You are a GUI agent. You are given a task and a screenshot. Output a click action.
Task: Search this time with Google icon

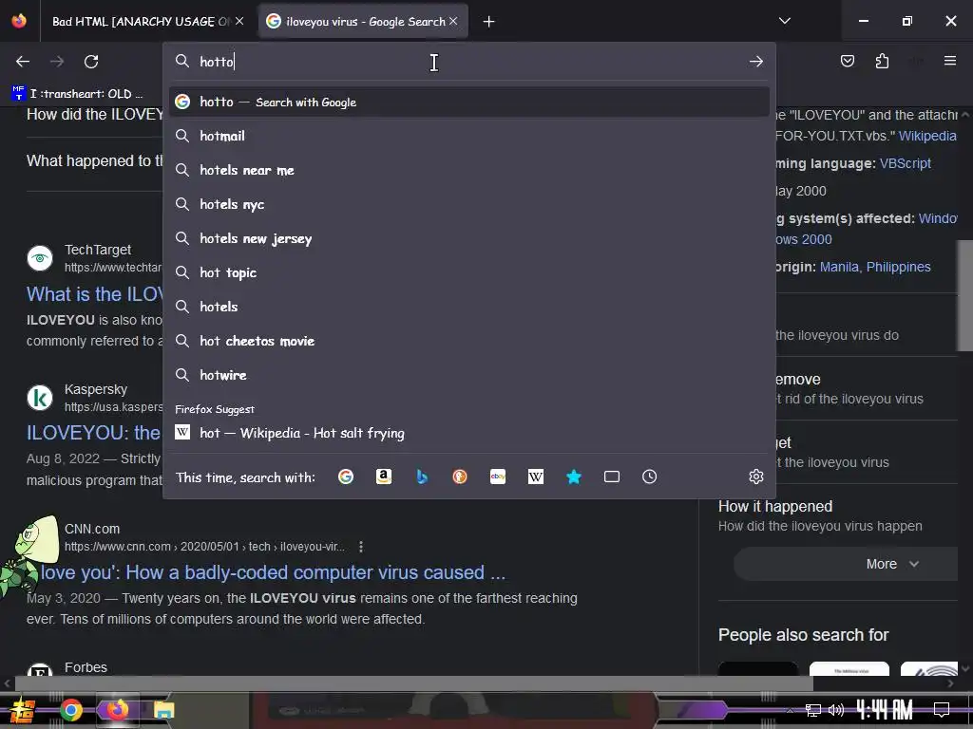(x=346, y=477)
